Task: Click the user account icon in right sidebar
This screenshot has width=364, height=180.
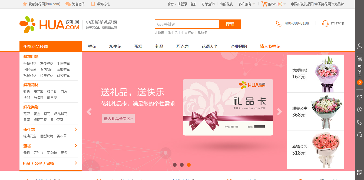Action: tap(359, 46)
